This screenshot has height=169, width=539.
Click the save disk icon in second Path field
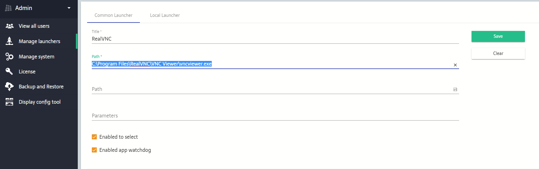click(455, 89)
